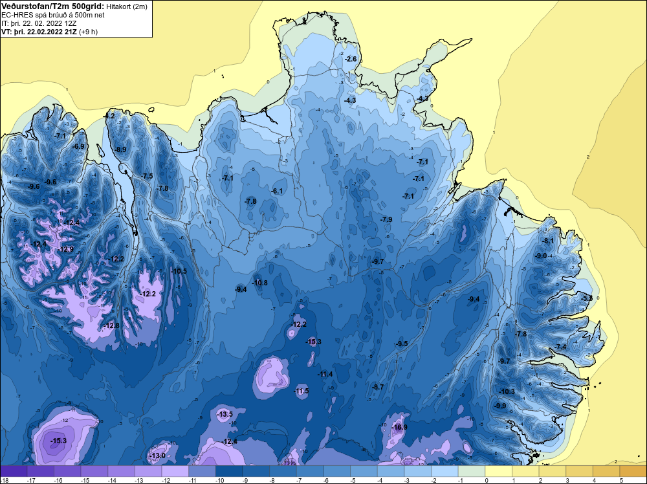This screenshot has width=647, height=484.
Task: Click the '-7' legend scale label
Action: coord(299,480)
